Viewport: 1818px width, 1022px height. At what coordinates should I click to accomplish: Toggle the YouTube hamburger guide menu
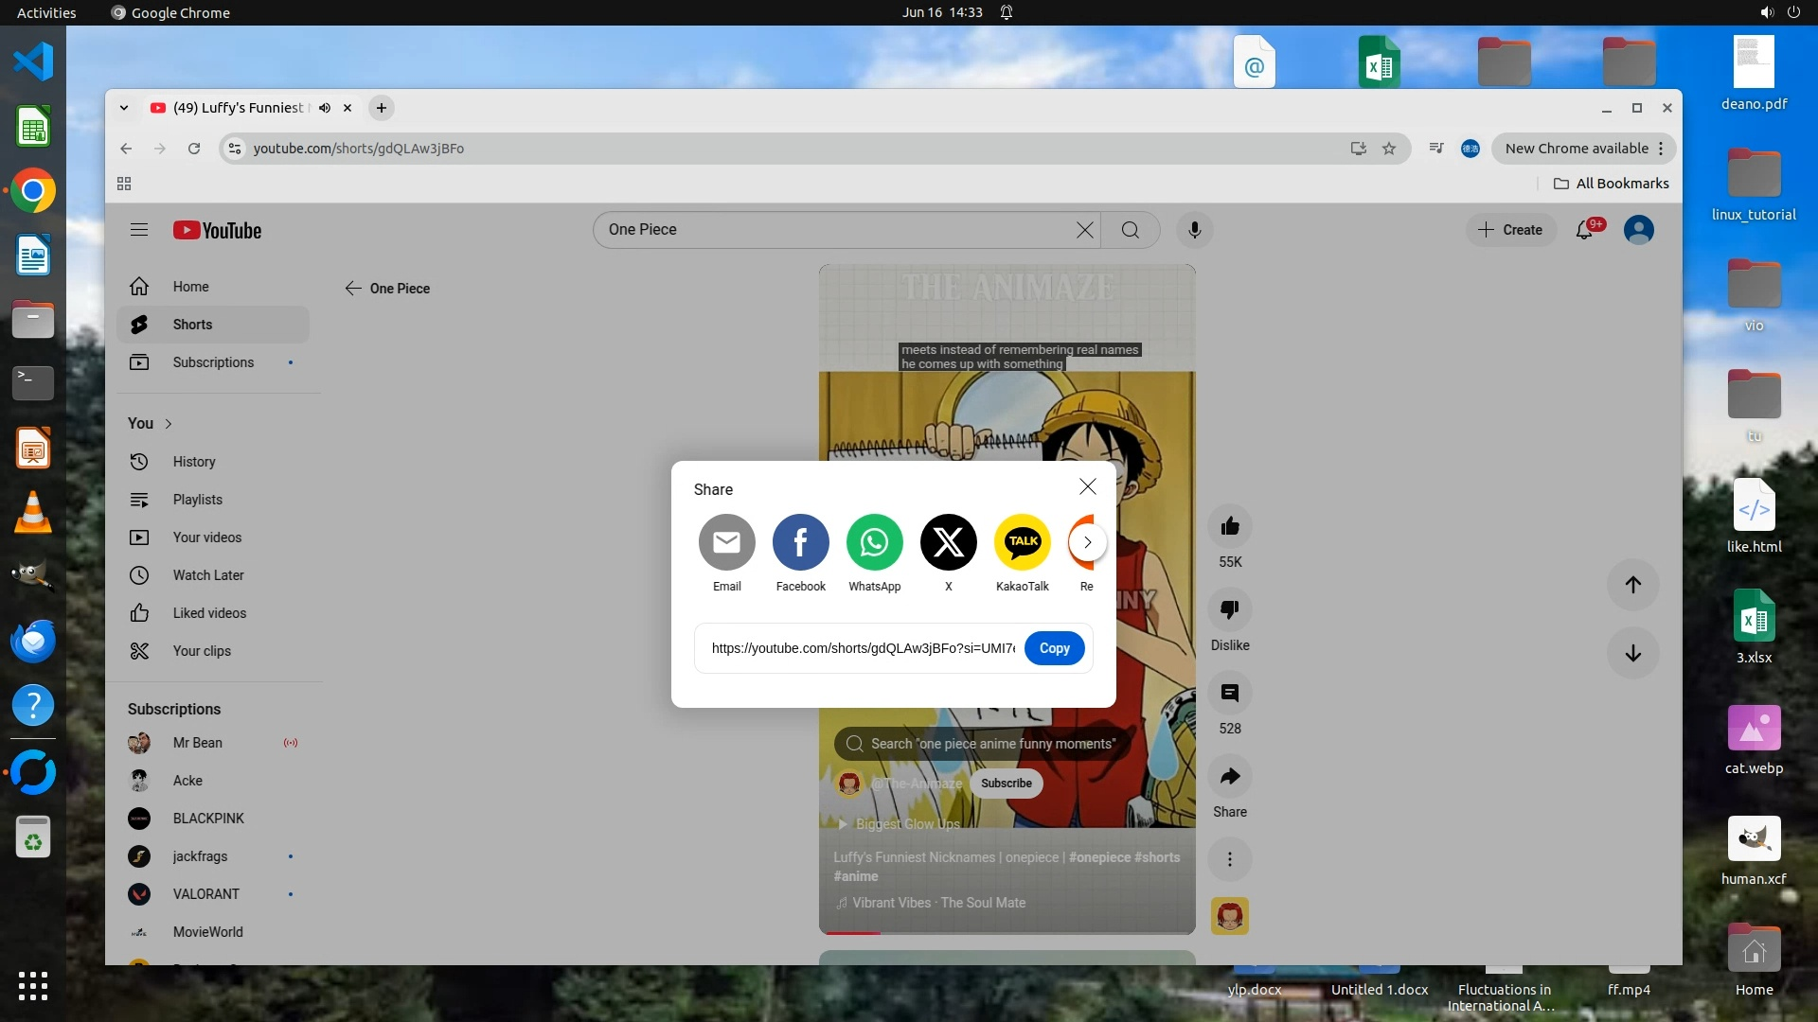pyautogui.click(x=139, y=230)
